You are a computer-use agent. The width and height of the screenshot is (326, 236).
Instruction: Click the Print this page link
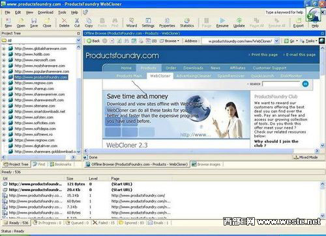pyautogui.click(x=264, y=55)
